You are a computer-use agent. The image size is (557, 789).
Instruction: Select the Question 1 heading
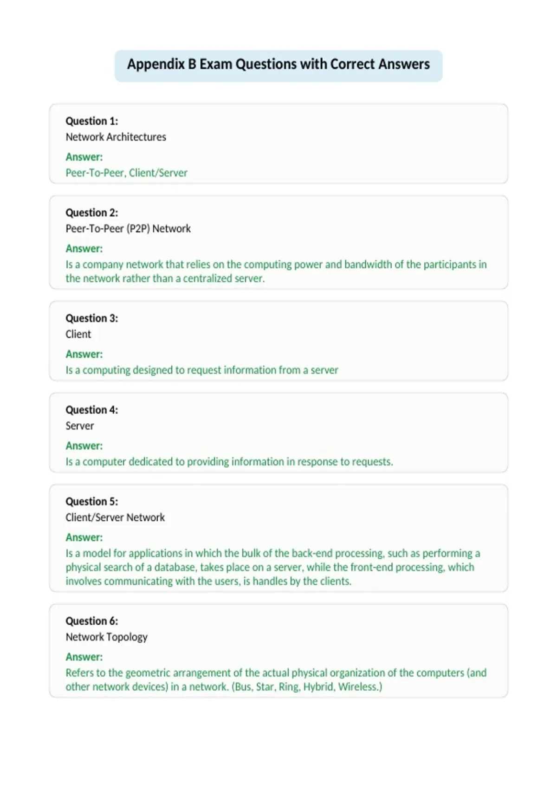[x=92, y=121]
